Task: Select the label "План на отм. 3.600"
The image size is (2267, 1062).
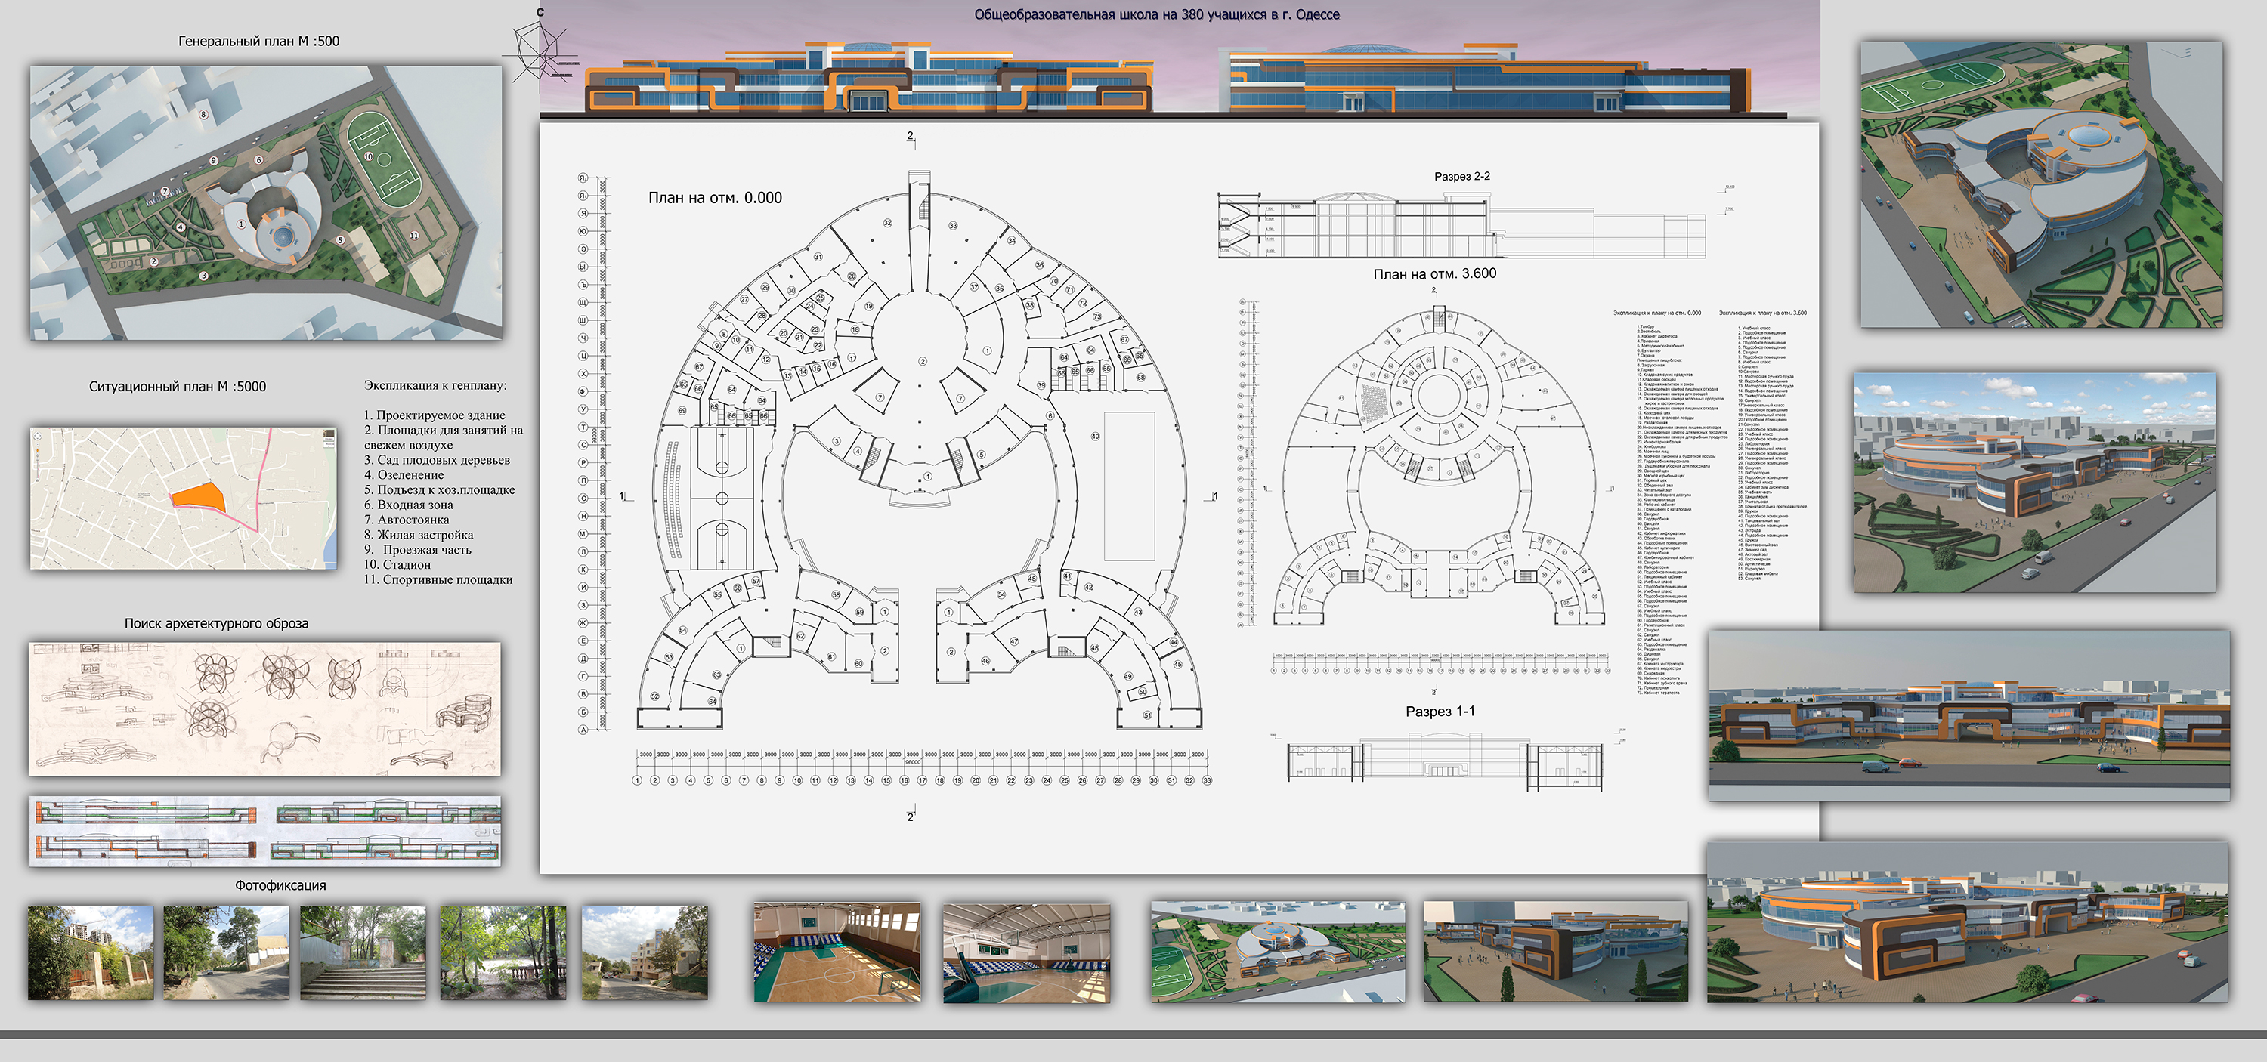Action: click(1434, 273)
